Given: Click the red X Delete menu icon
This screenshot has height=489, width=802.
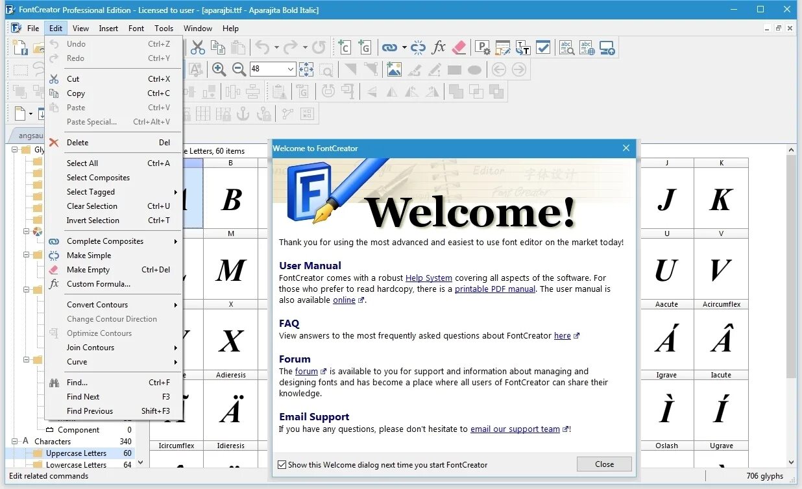Looking at the screenshot, I should click(x=54, y=143).
